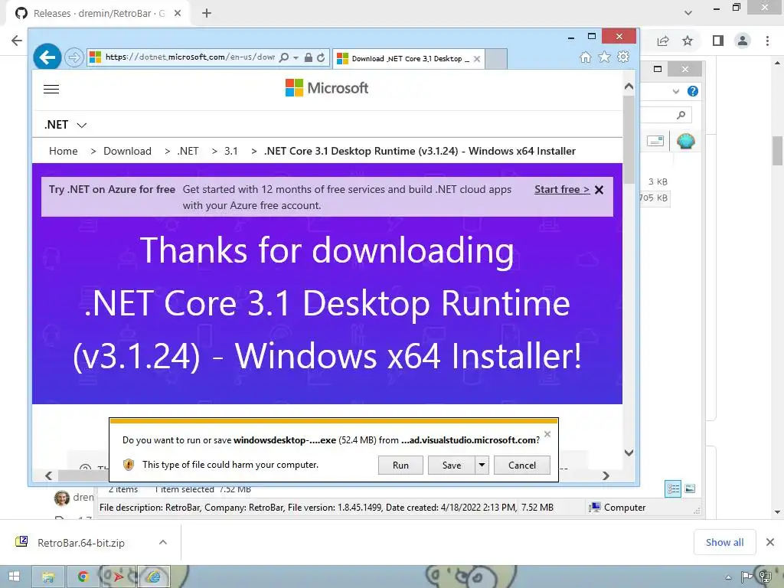This screenshot has height=588, width=784.
Task: Open the Internet Explorer Home icon
Action: [585, 57]
